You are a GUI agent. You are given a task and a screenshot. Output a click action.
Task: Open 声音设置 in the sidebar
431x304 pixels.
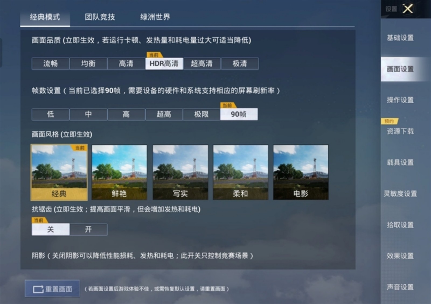[x=400, y=287]
